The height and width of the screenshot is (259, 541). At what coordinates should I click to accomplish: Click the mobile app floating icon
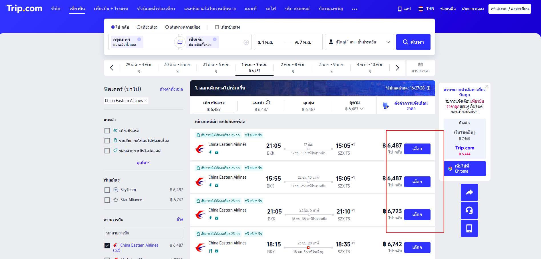469,228
